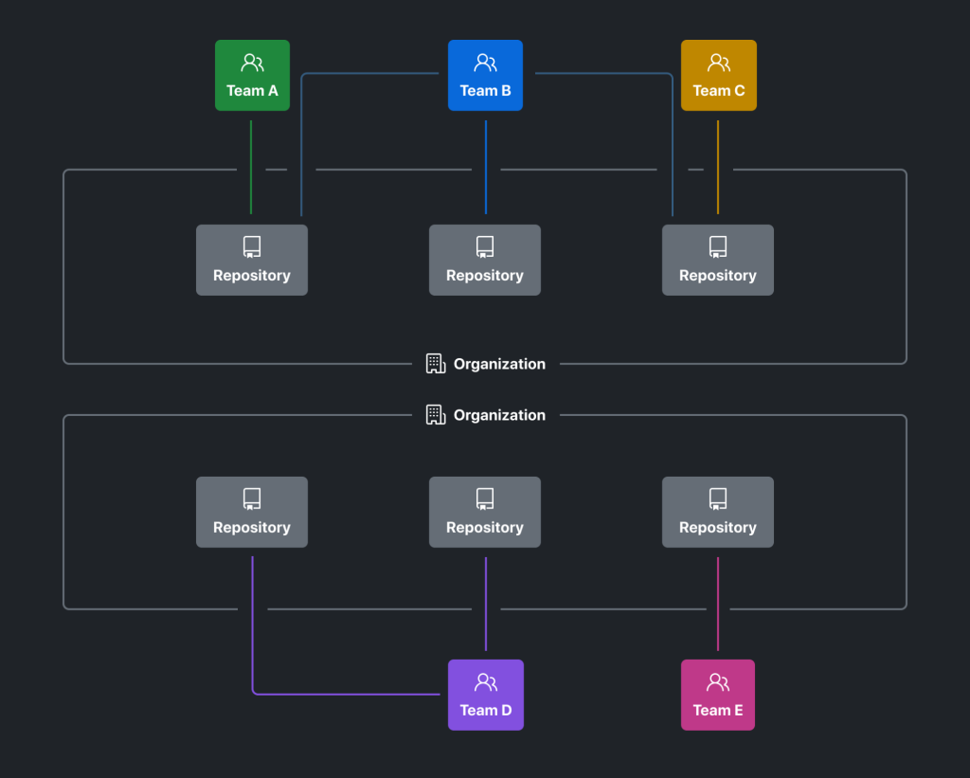Click the people icon in Team A

tap(252, 63)
